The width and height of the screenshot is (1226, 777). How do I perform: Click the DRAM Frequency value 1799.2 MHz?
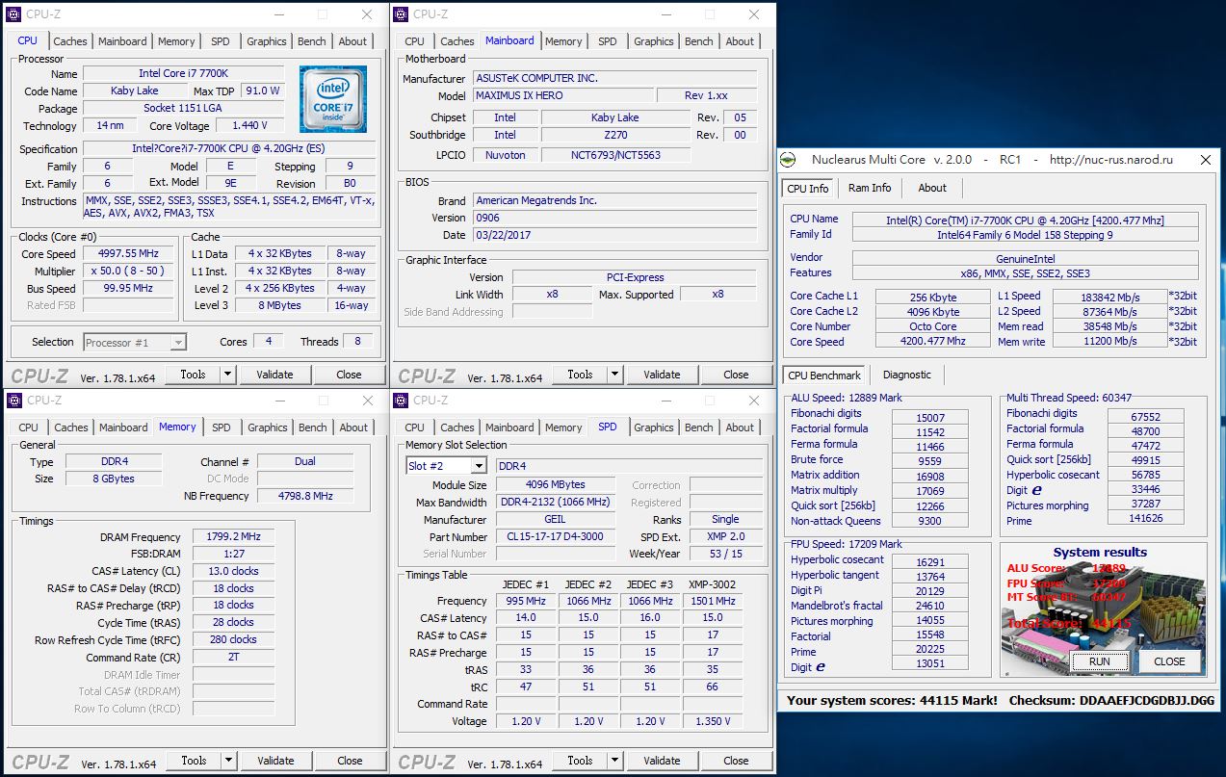click(x=233, y=537)
